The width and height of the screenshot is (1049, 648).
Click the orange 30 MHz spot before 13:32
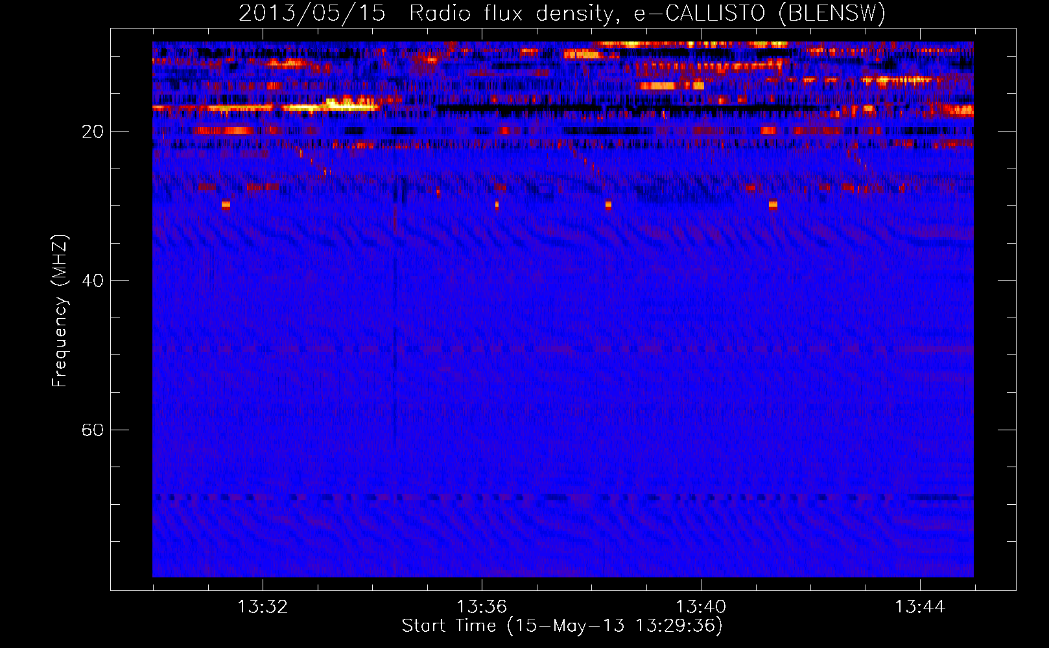click(x=226, y=205)
